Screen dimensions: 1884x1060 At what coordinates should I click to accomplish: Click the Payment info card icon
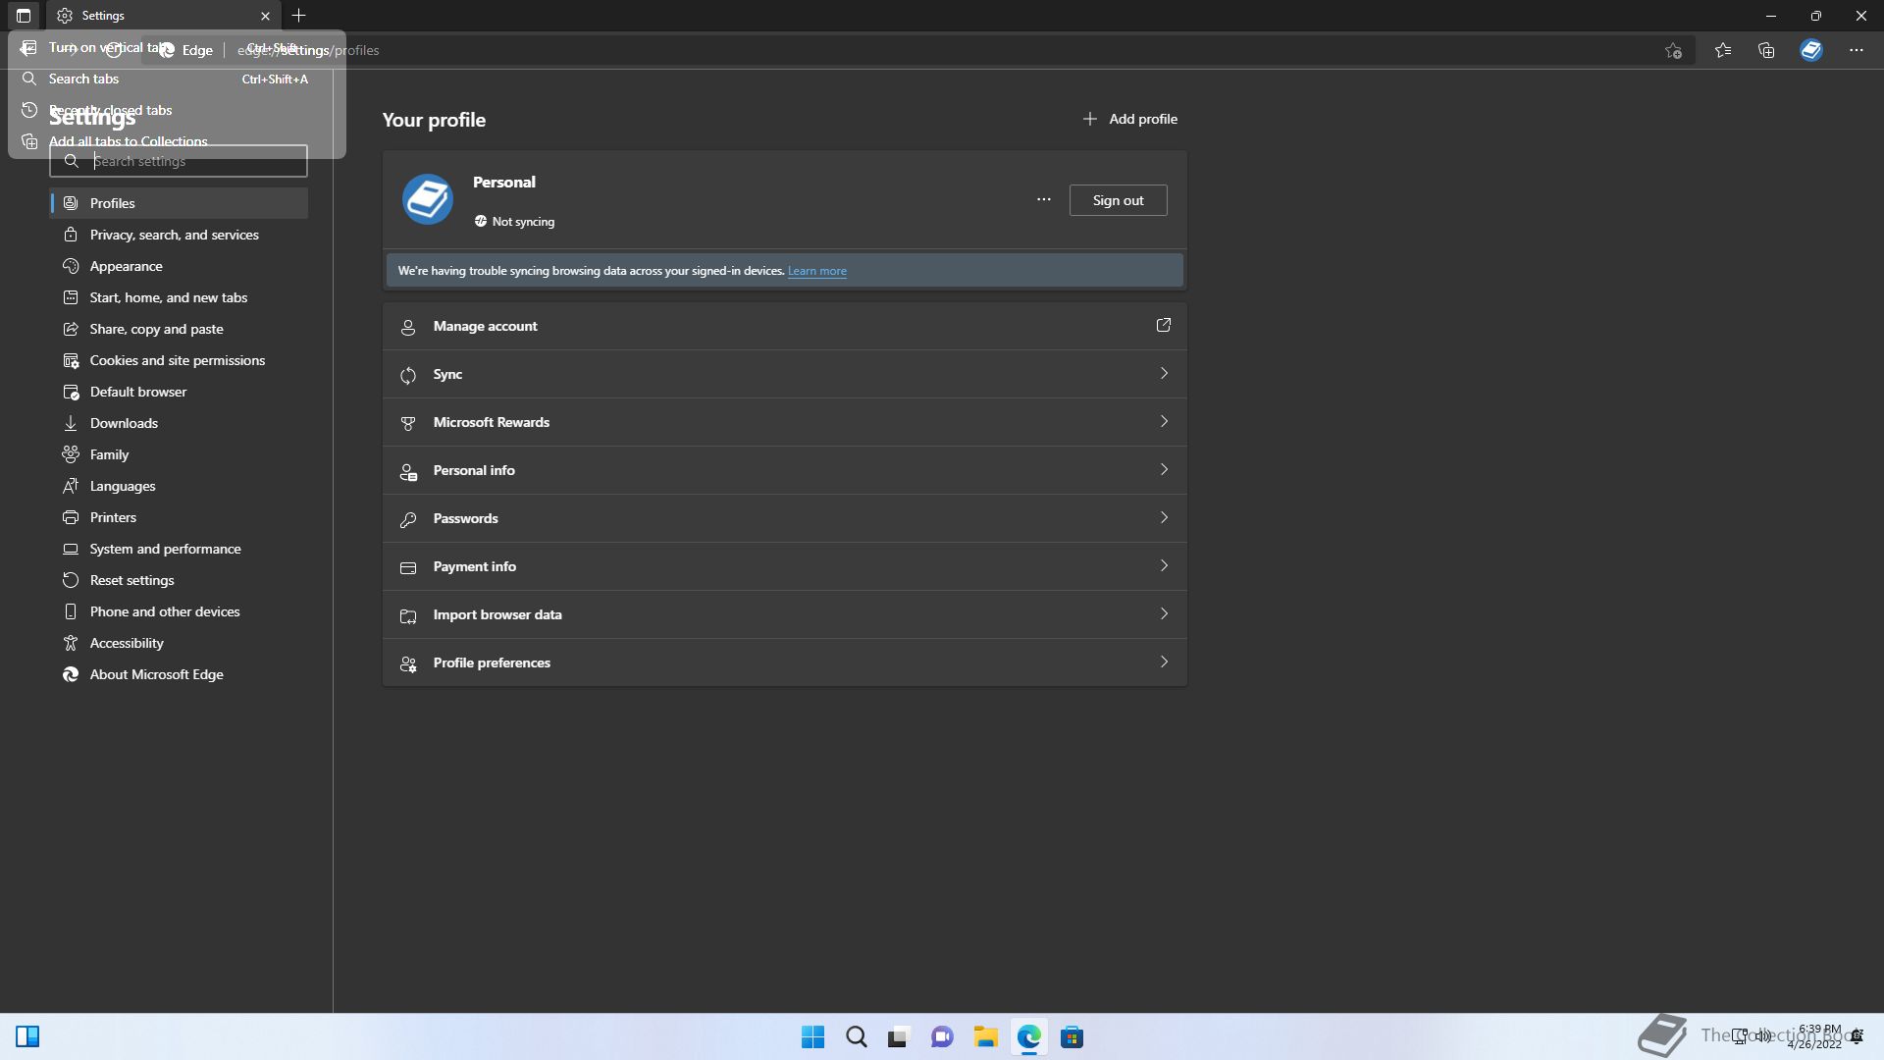click(408, 567)
